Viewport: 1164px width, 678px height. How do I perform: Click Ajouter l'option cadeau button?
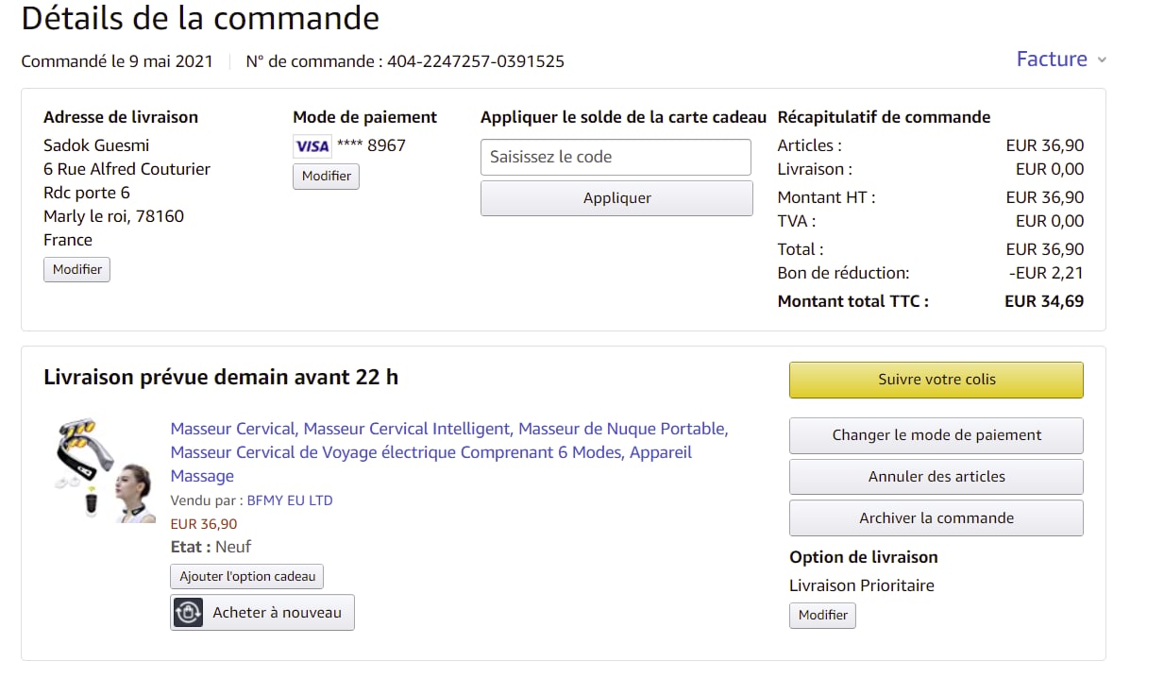(x=246, y=576)
